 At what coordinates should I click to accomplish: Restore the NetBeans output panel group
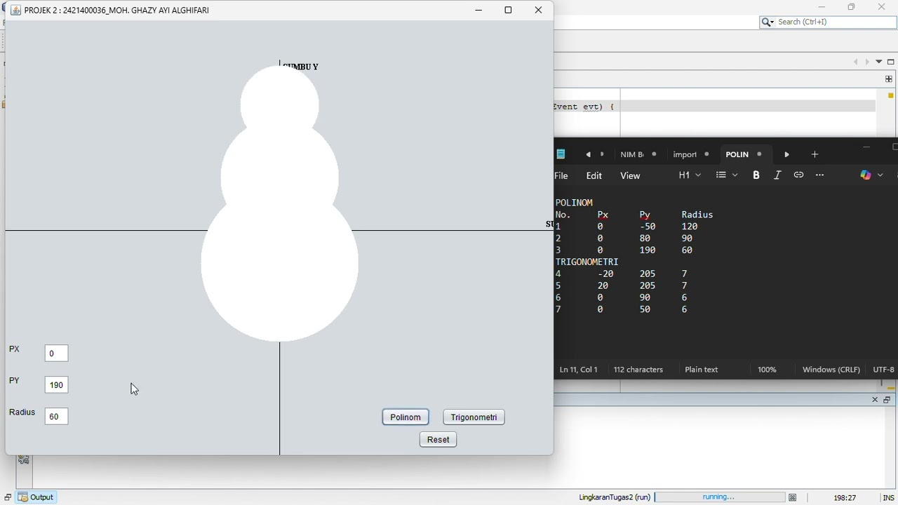(887, 400)
